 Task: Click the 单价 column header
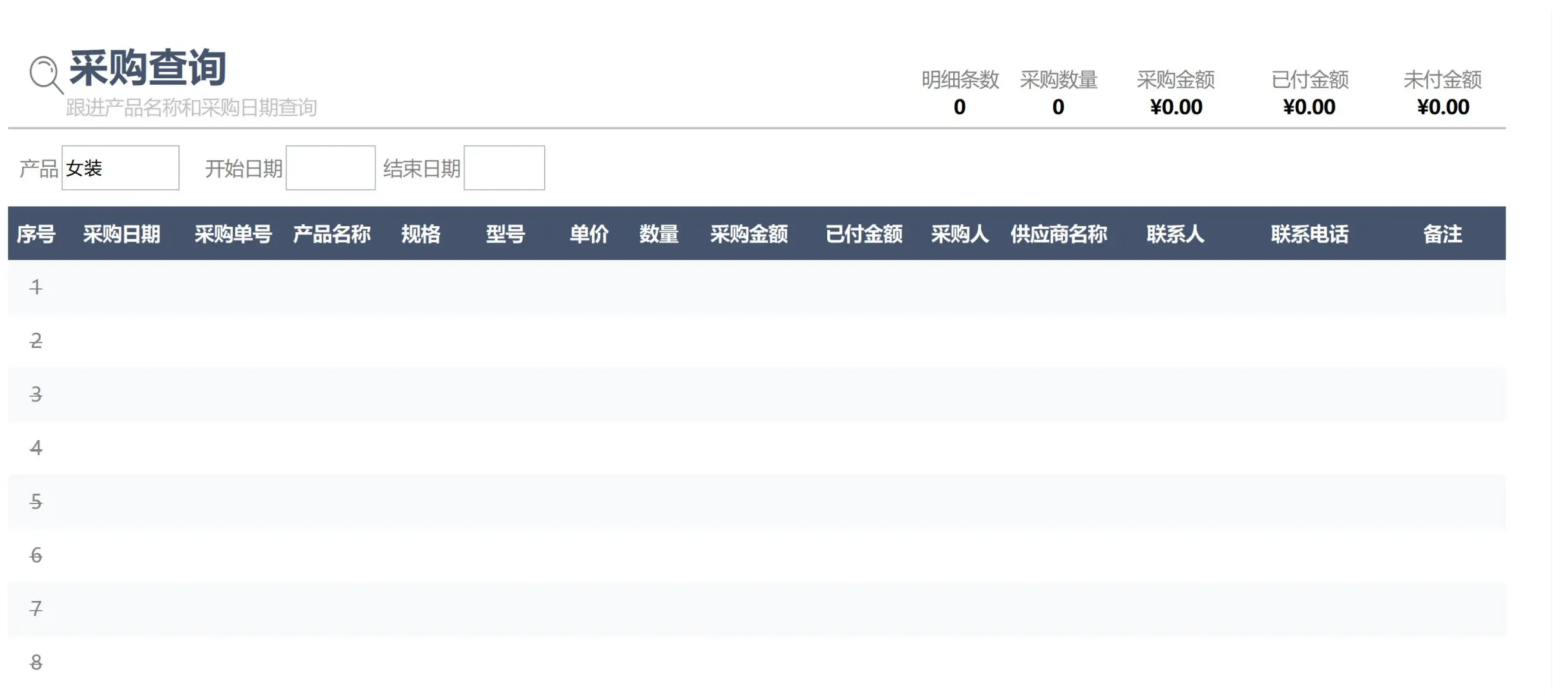click(x=589, y=234)
